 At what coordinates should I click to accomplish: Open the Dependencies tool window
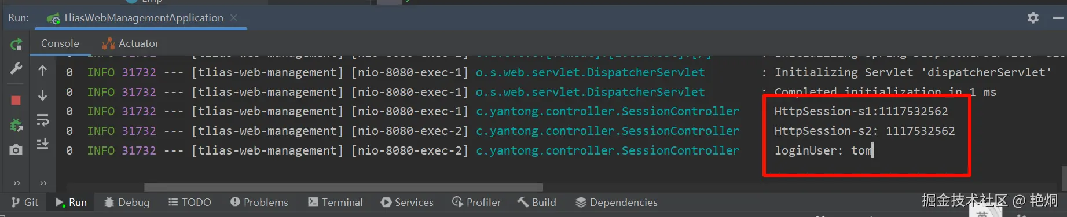617,202
